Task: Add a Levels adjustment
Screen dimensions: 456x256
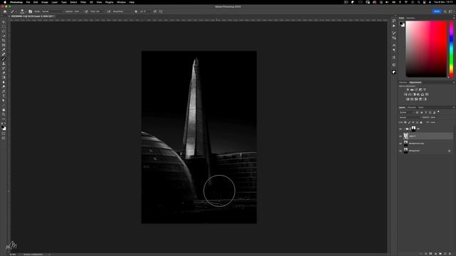Action: (x=412, y=90)
